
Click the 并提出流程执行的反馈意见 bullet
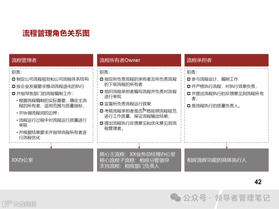click(226, 96)
